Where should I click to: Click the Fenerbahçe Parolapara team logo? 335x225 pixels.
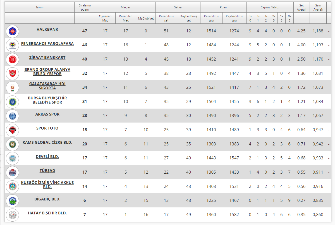click(12, 45)
